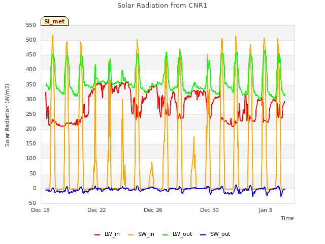Click the 350 y-axis tick label
The height and width of the screenshot is (244, 325).
(31, 84)
